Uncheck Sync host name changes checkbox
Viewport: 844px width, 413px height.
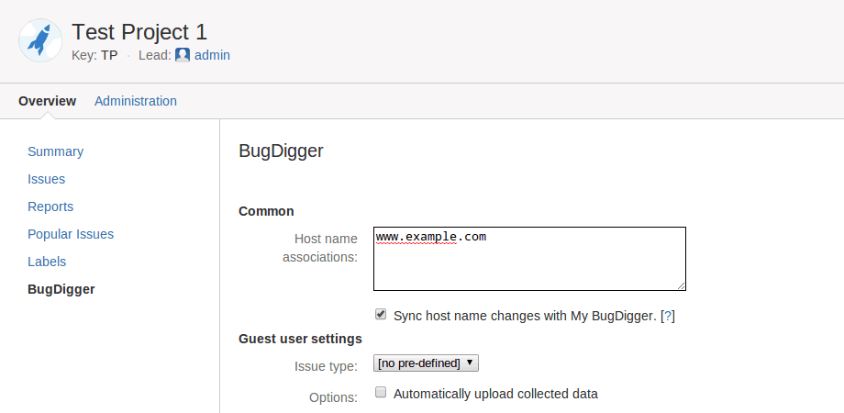point(381,315)
